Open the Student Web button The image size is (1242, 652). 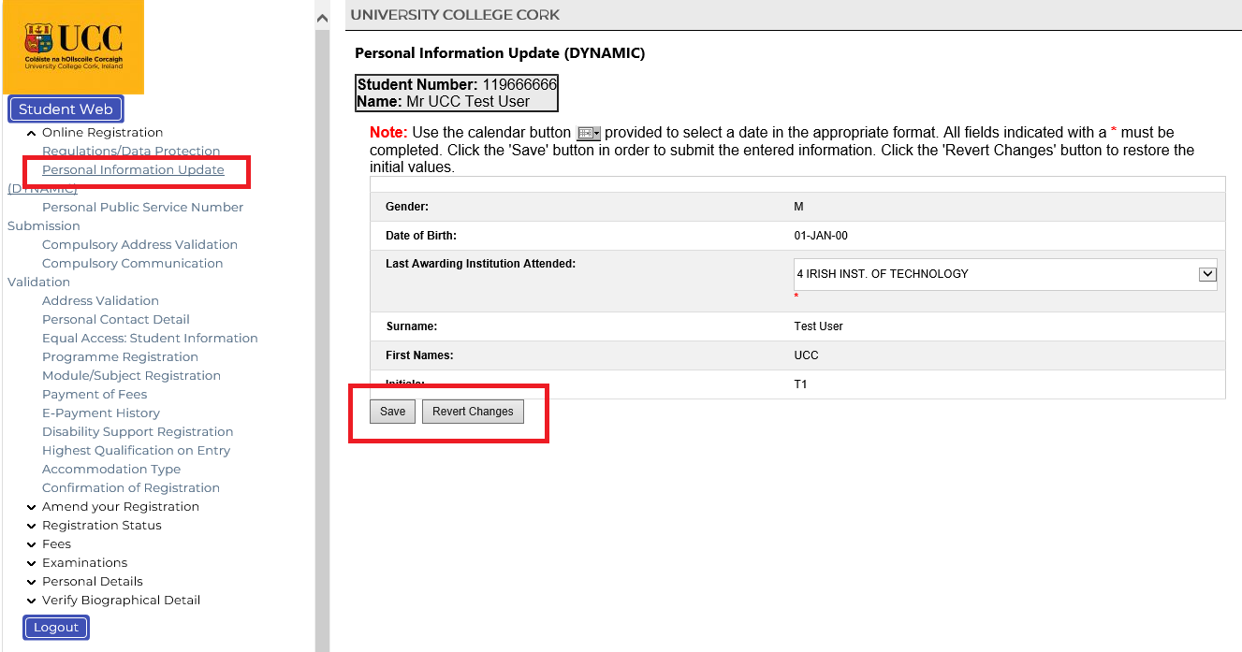66,109
